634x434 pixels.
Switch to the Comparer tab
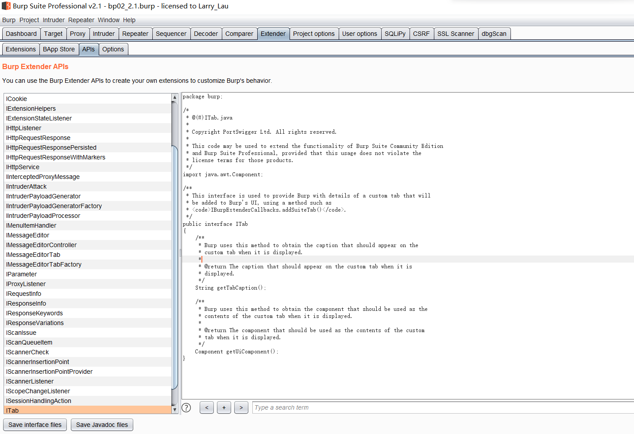point(239,34)
